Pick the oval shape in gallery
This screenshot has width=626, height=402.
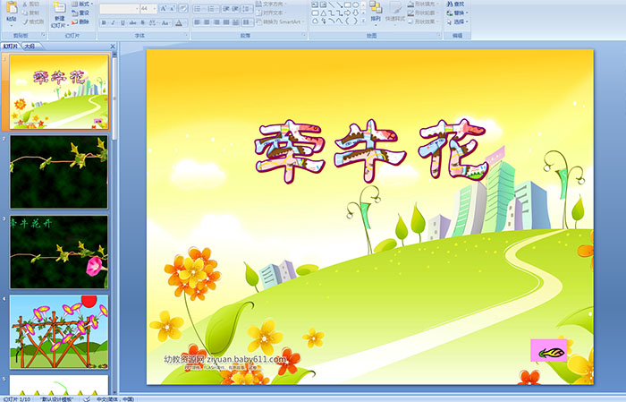(355, 4)
